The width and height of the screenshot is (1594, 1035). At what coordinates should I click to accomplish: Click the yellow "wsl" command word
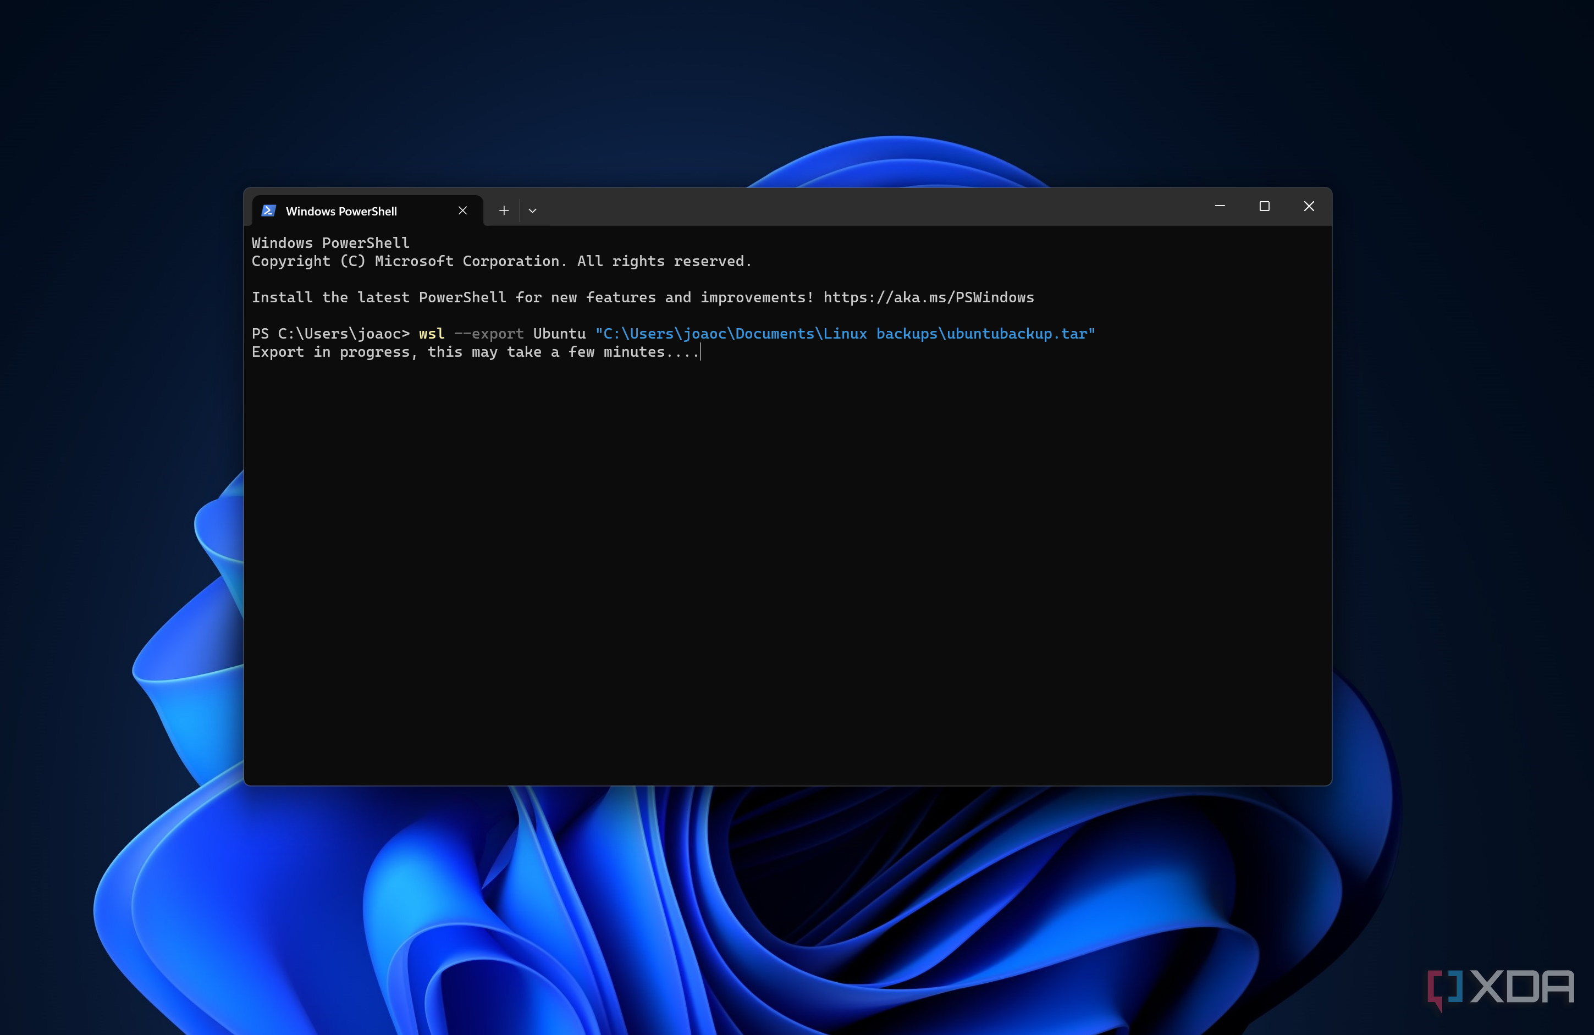point(431,334)
